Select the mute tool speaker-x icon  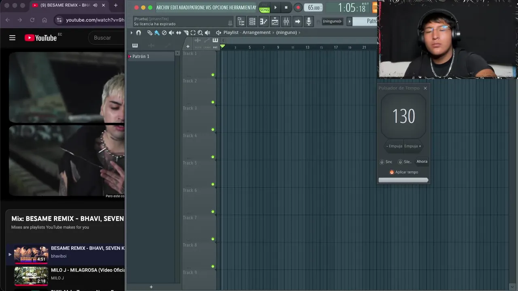click(171, 33)
